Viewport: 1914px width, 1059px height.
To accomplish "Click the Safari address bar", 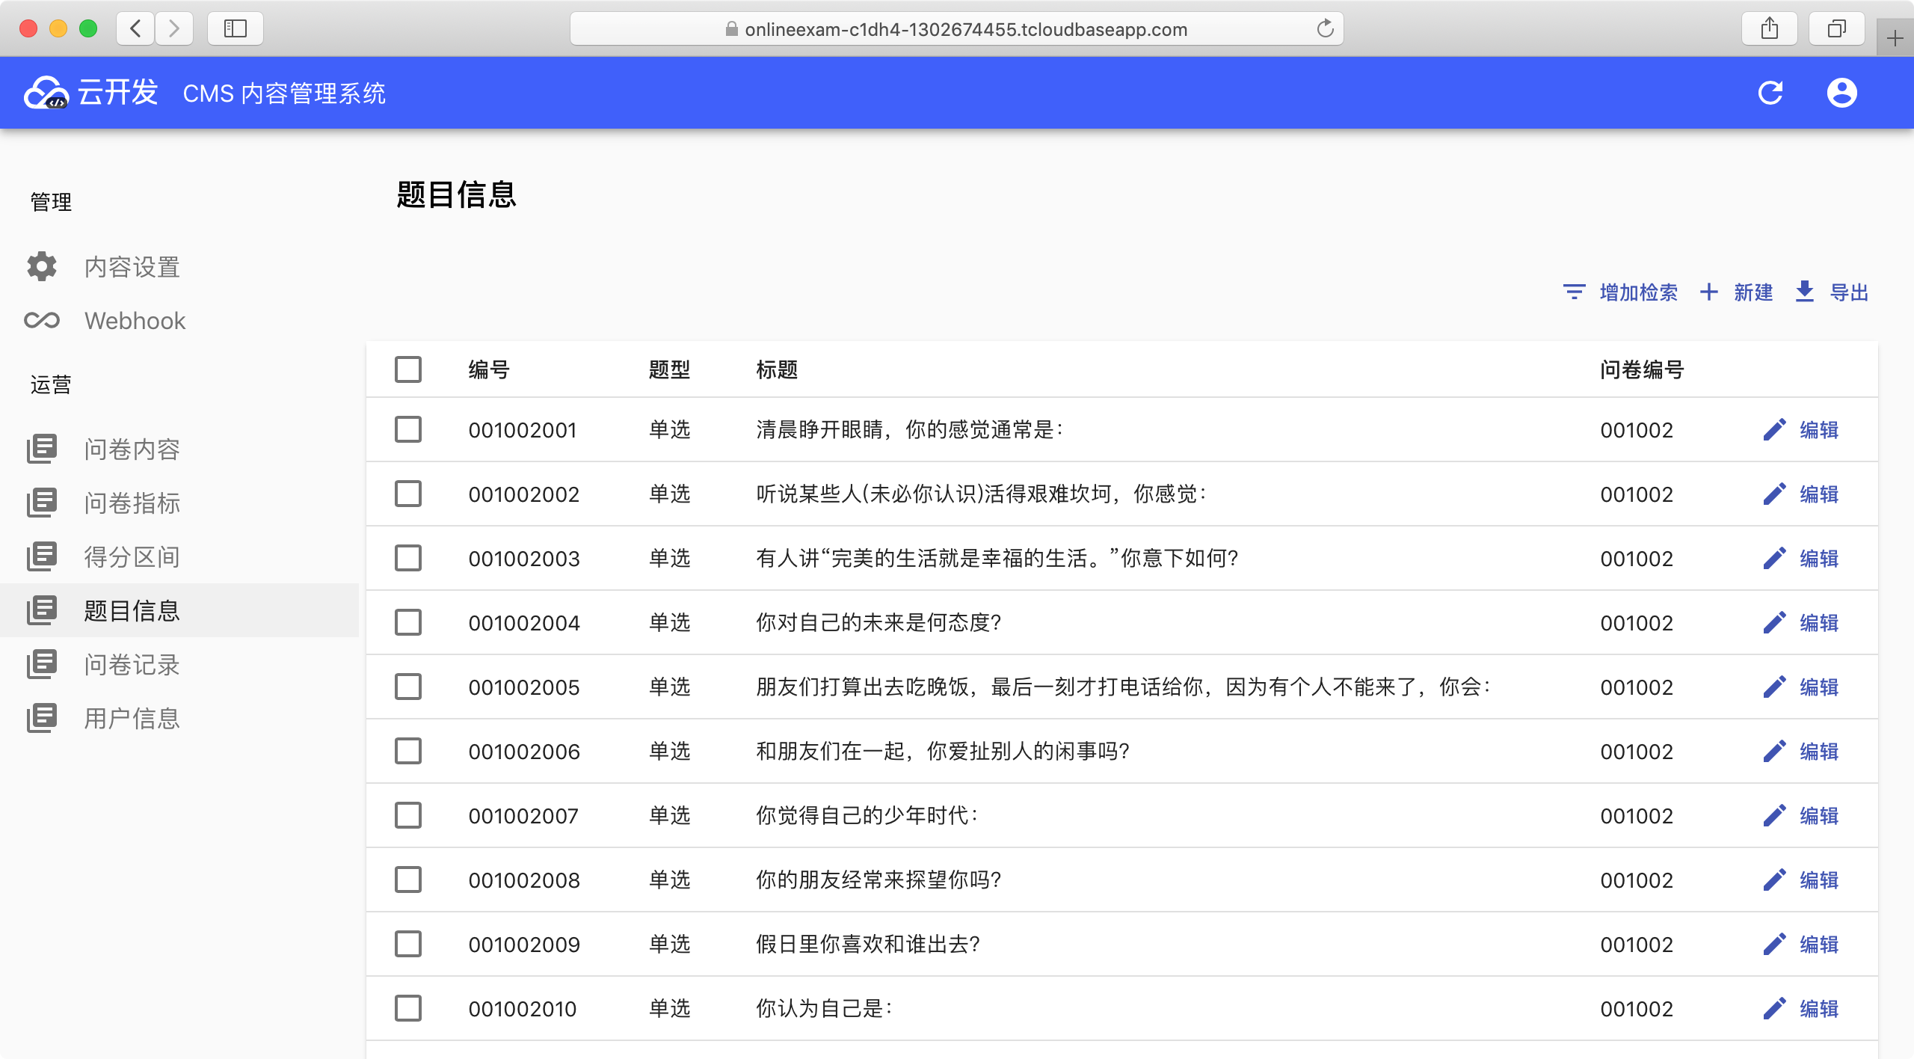I will pyautogui.click(x=957, y=29).
